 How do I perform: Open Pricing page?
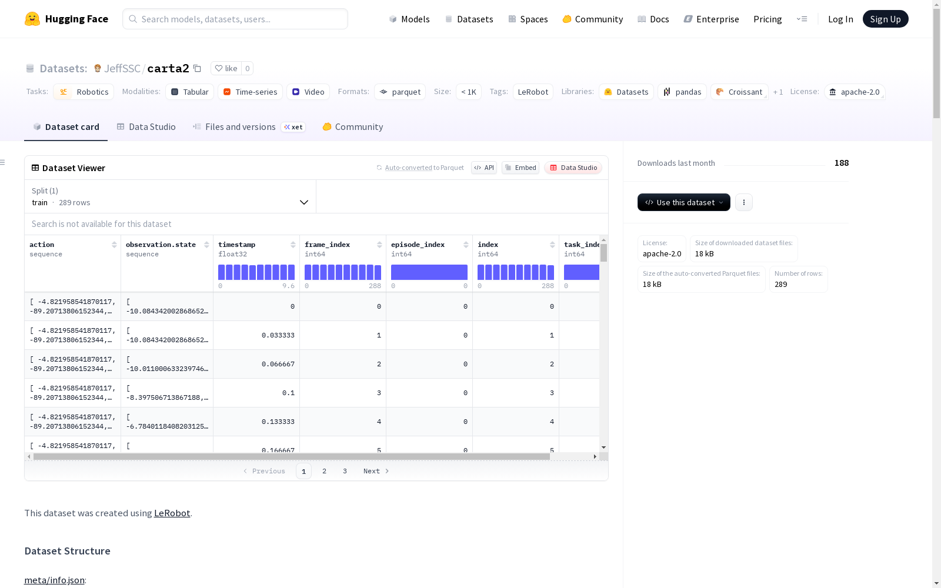pos(768,19)
